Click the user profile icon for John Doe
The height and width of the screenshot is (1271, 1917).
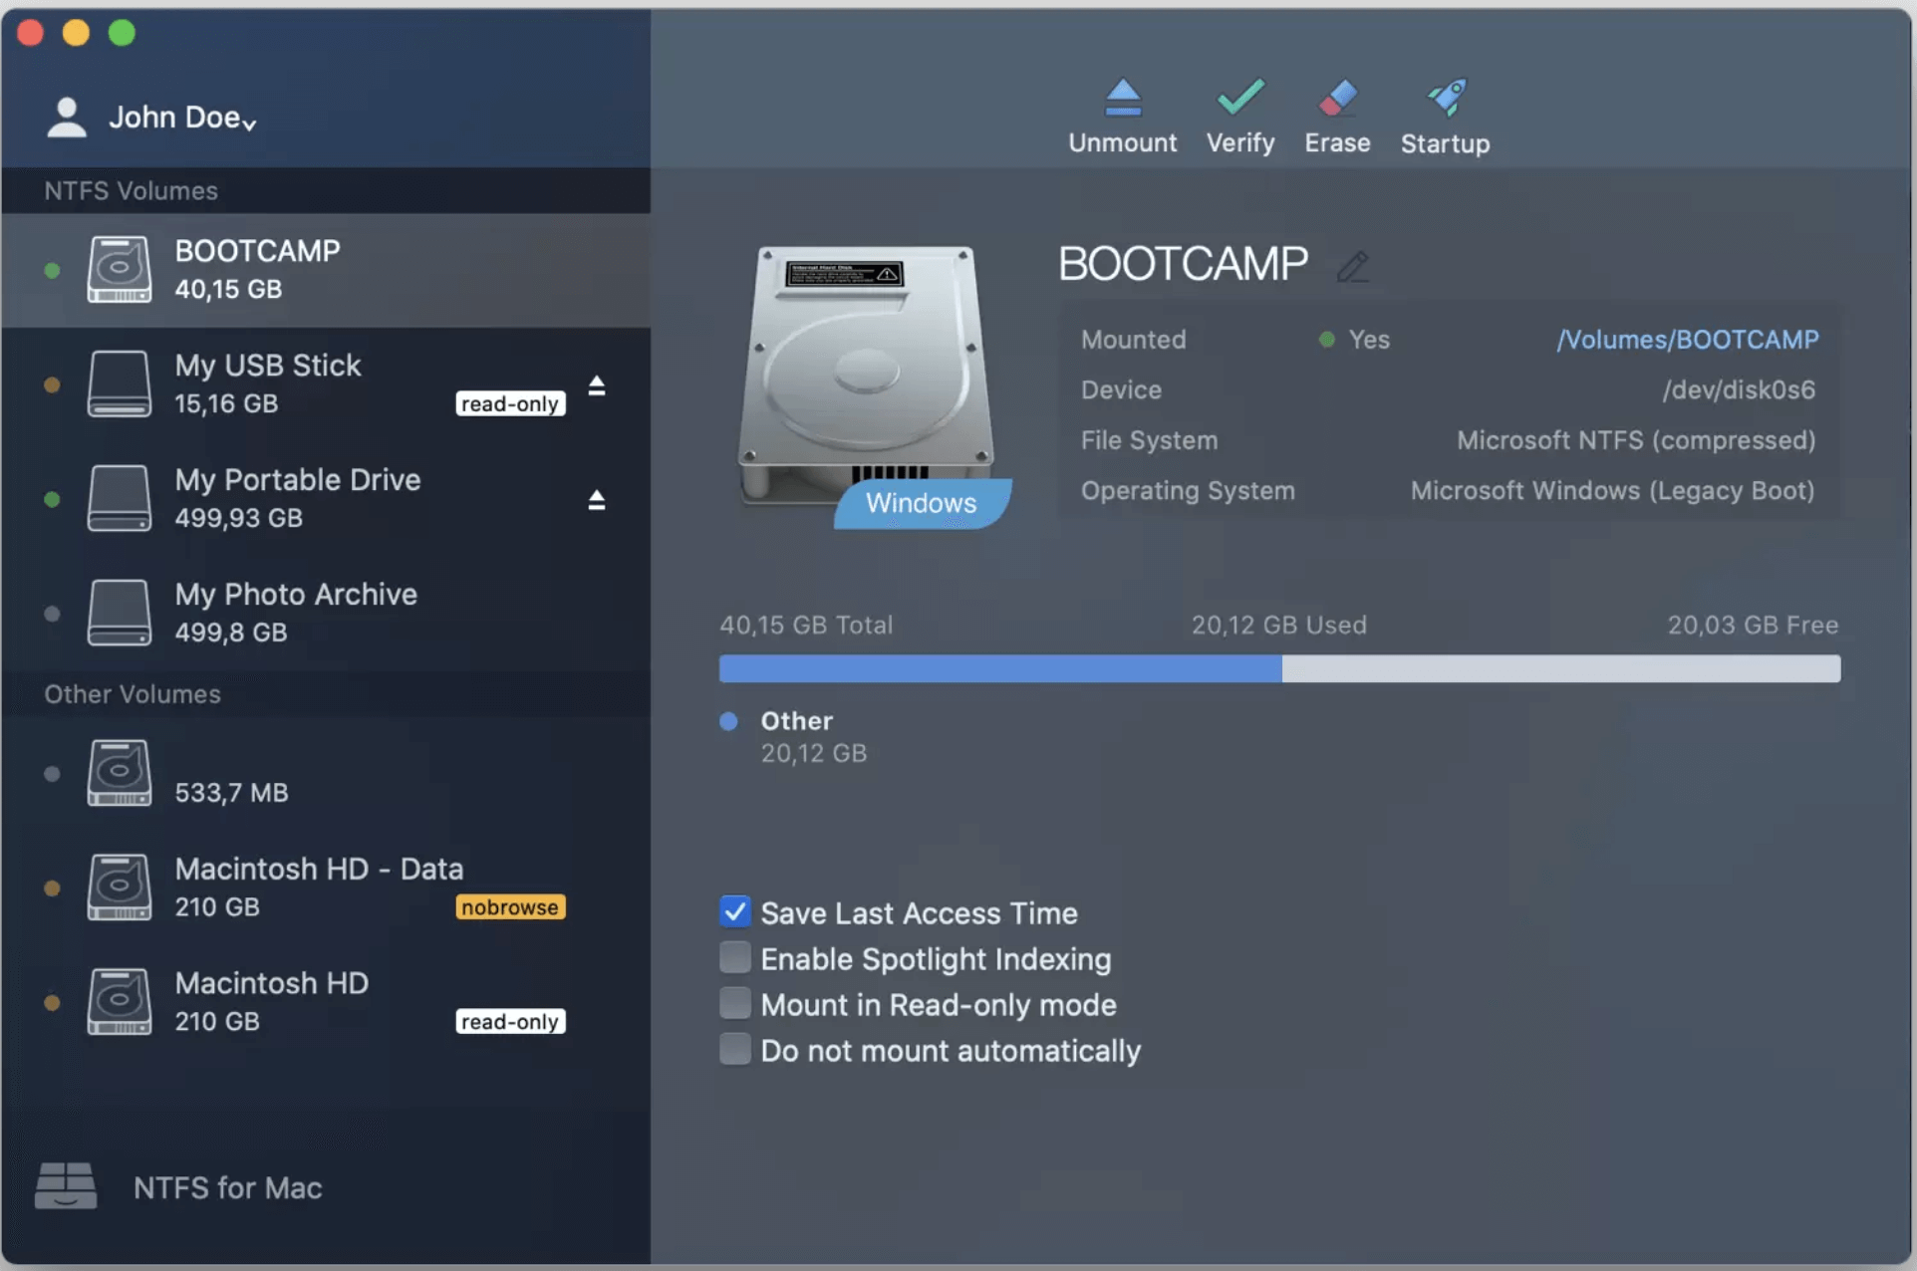(x=66, y=116)
